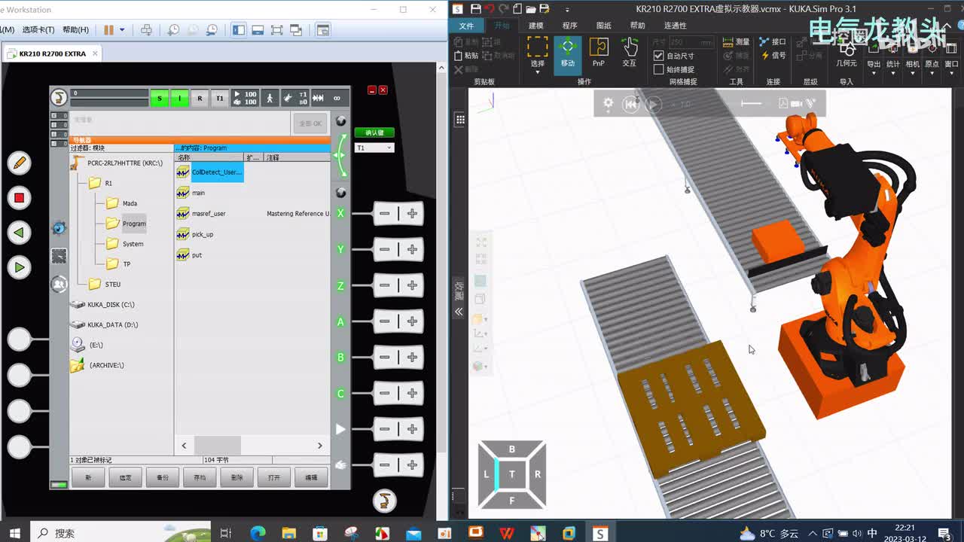The width and height of the screenshot is (964, 542).
Task: Enable the 始终捕捉 always snap checkbox
Action: pos(658,69)
